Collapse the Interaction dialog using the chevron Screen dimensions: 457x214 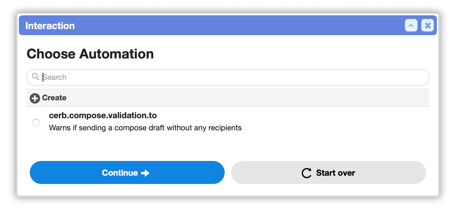[411, 25]
